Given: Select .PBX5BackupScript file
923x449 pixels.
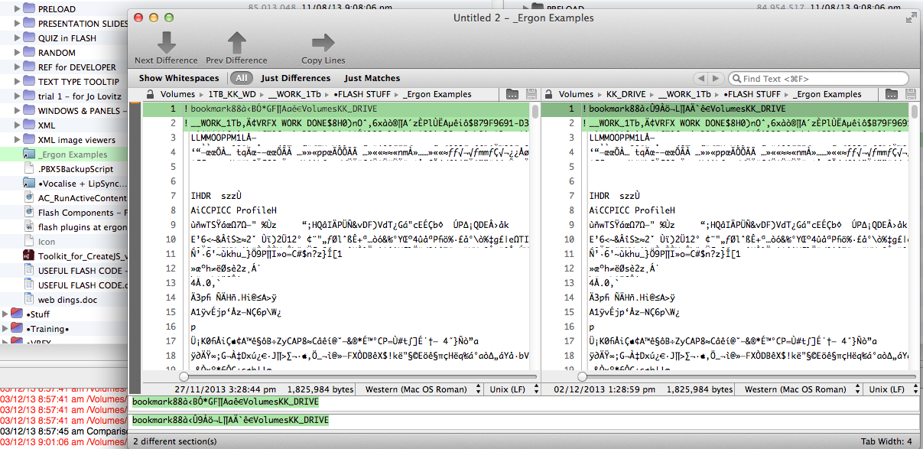Looking at the screenshot, I should point(76,169).
